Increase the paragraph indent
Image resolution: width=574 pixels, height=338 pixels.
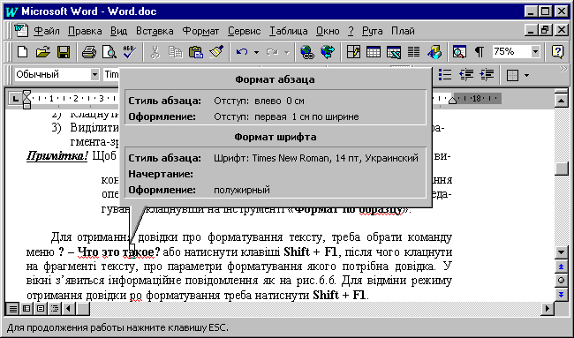(x=487, y=75)
